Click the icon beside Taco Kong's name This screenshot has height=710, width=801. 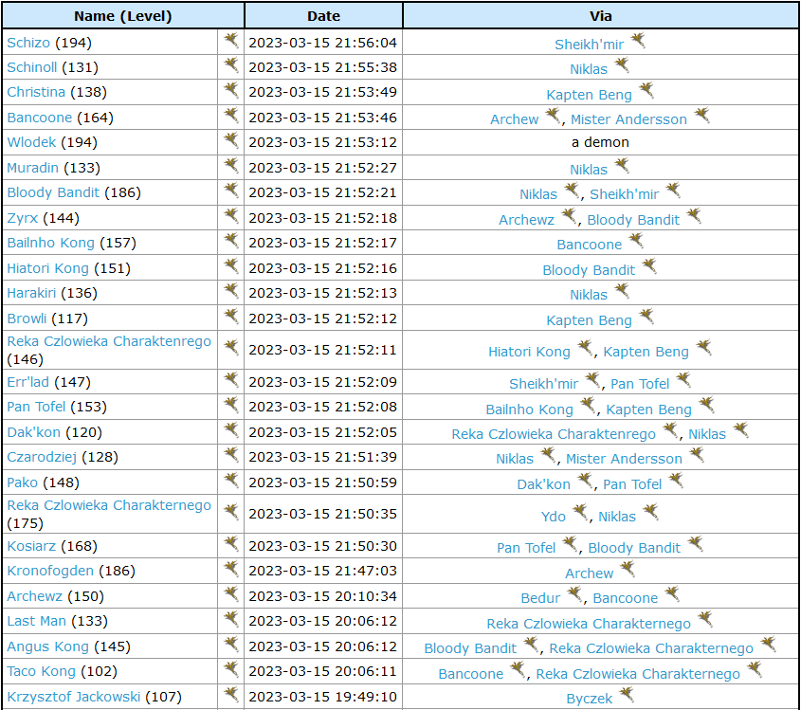[x=230, y=669]
